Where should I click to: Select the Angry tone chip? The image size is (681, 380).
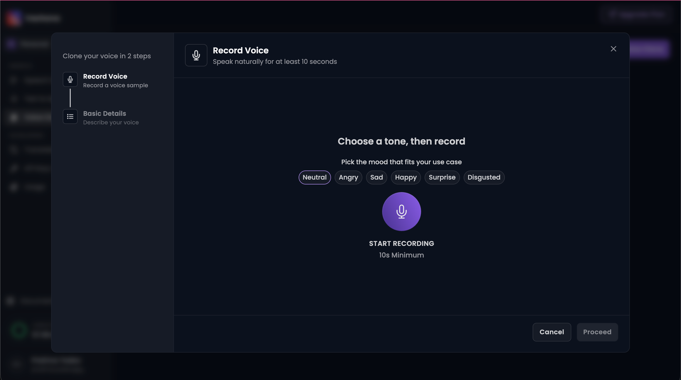(x=348, y=177)
